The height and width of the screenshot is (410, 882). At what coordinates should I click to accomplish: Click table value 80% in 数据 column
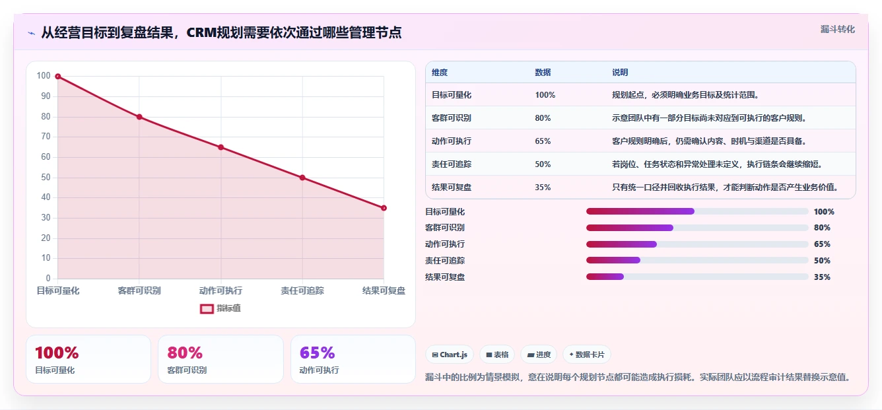point(543,118)
